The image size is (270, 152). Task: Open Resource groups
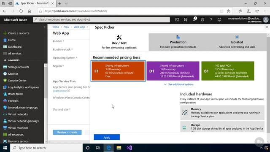[18, 141]
